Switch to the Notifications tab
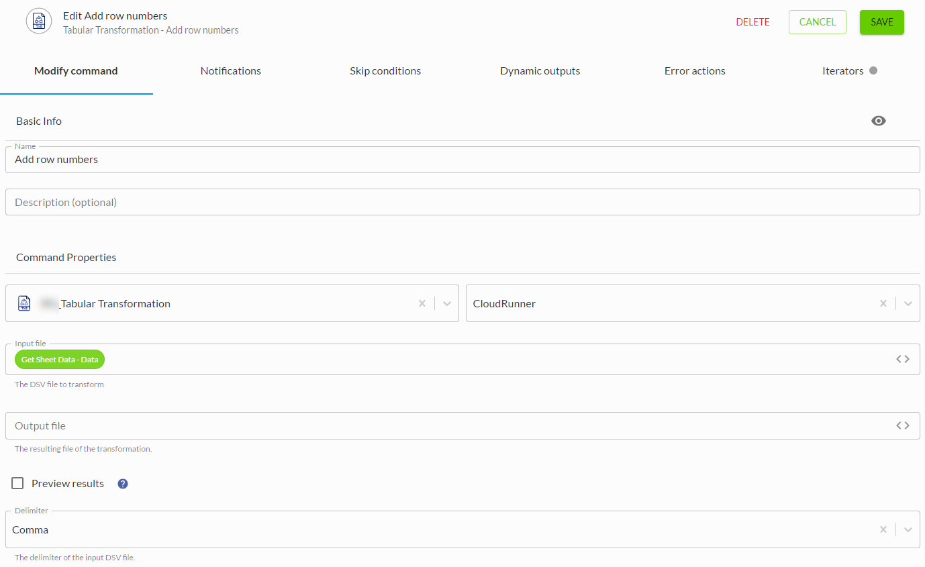Screen dimensions: 925x567 (x=230, y=70)
